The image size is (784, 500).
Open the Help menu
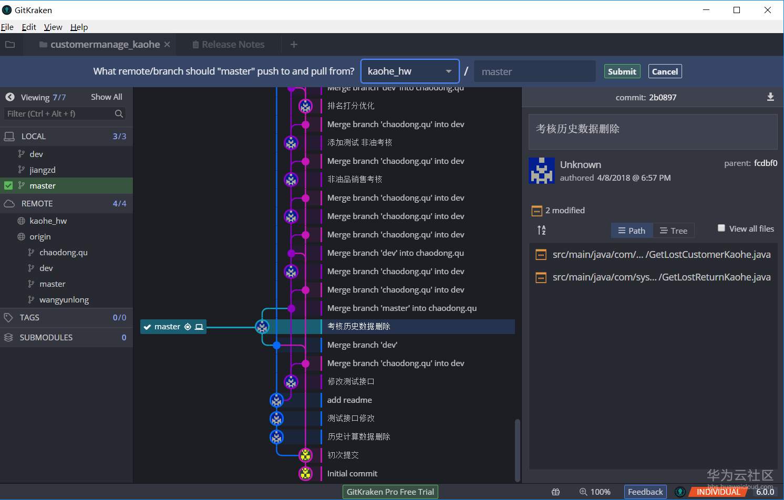click(x=79, y=27)
